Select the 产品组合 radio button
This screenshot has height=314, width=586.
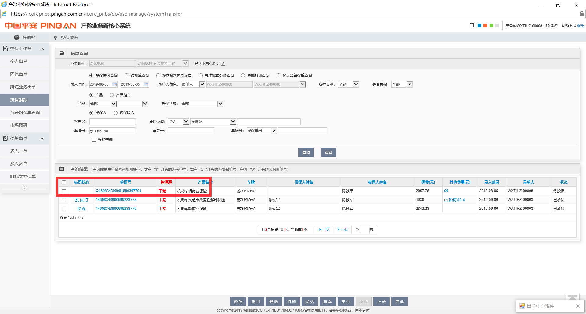point(112,95)
